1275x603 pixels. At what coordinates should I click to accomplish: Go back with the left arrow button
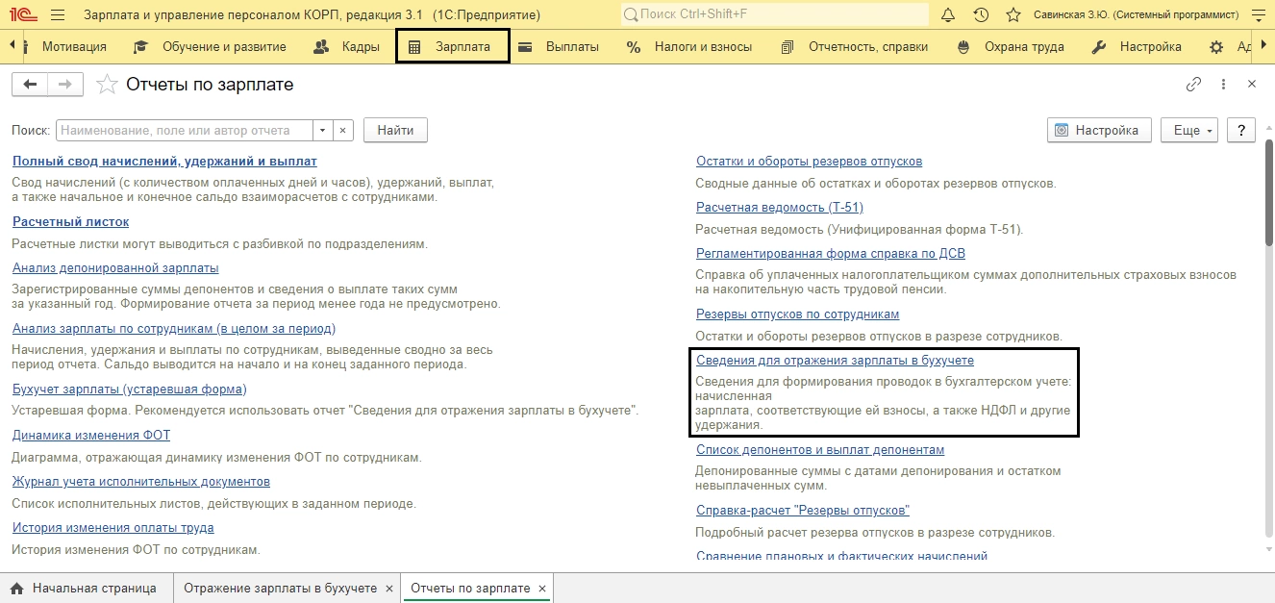click(x=30, y=85)
